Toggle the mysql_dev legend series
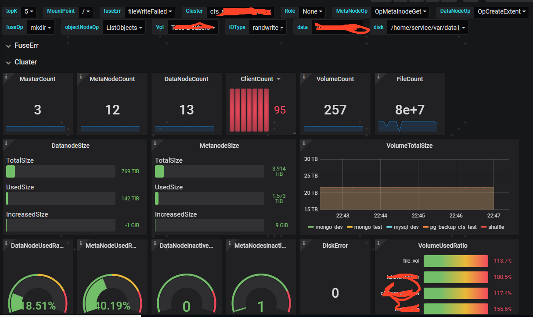The image size is (533, 317). [x=403, y=227]
